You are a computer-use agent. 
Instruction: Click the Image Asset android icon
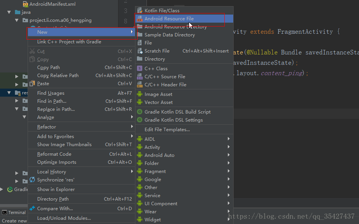[x=140, y=94]
